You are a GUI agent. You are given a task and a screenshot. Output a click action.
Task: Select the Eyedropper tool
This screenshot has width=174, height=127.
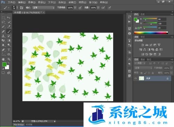9,27
